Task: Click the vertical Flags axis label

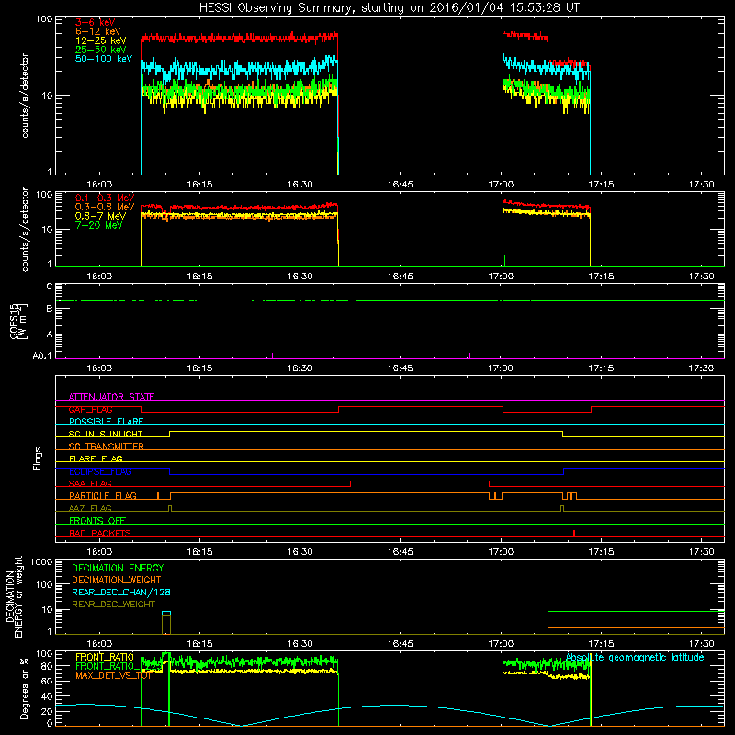Action: [x=38, y=458]
